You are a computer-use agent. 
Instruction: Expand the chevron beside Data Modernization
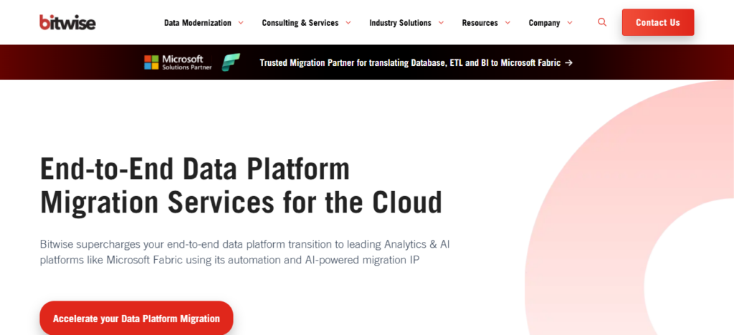click(x=241, y=22)
